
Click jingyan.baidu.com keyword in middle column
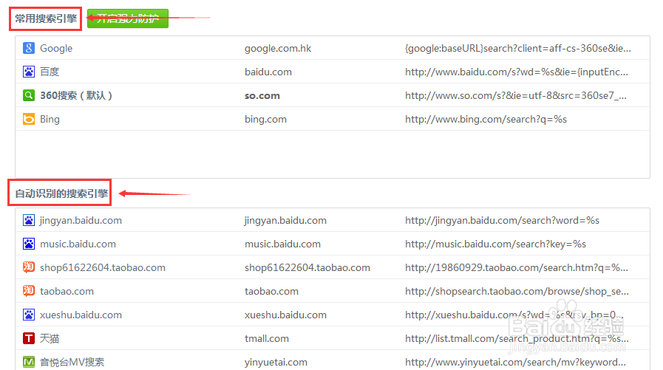[x=285, y=221]
